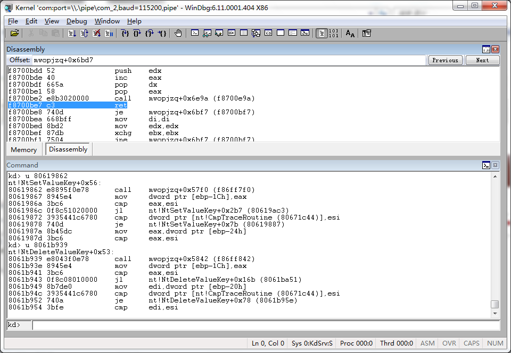
Task: Click the Restart debugging toolbar icon
Action: click(x=84, y=33)
